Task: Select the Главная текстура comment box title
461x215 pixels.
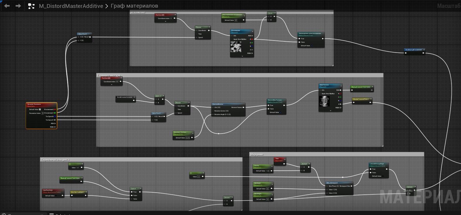Action: point(109,75)
